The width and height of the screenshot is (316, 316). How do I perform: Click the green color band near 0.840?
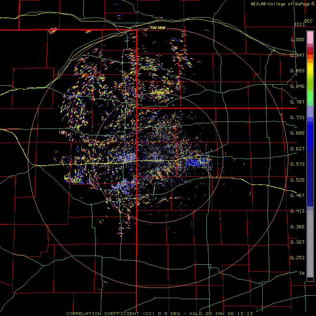coord(310,85)
